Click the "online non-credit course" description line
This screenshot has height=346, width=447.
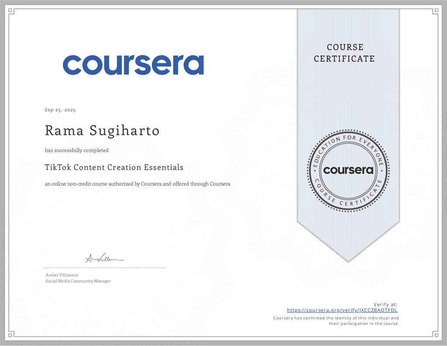tap(138, 184)
